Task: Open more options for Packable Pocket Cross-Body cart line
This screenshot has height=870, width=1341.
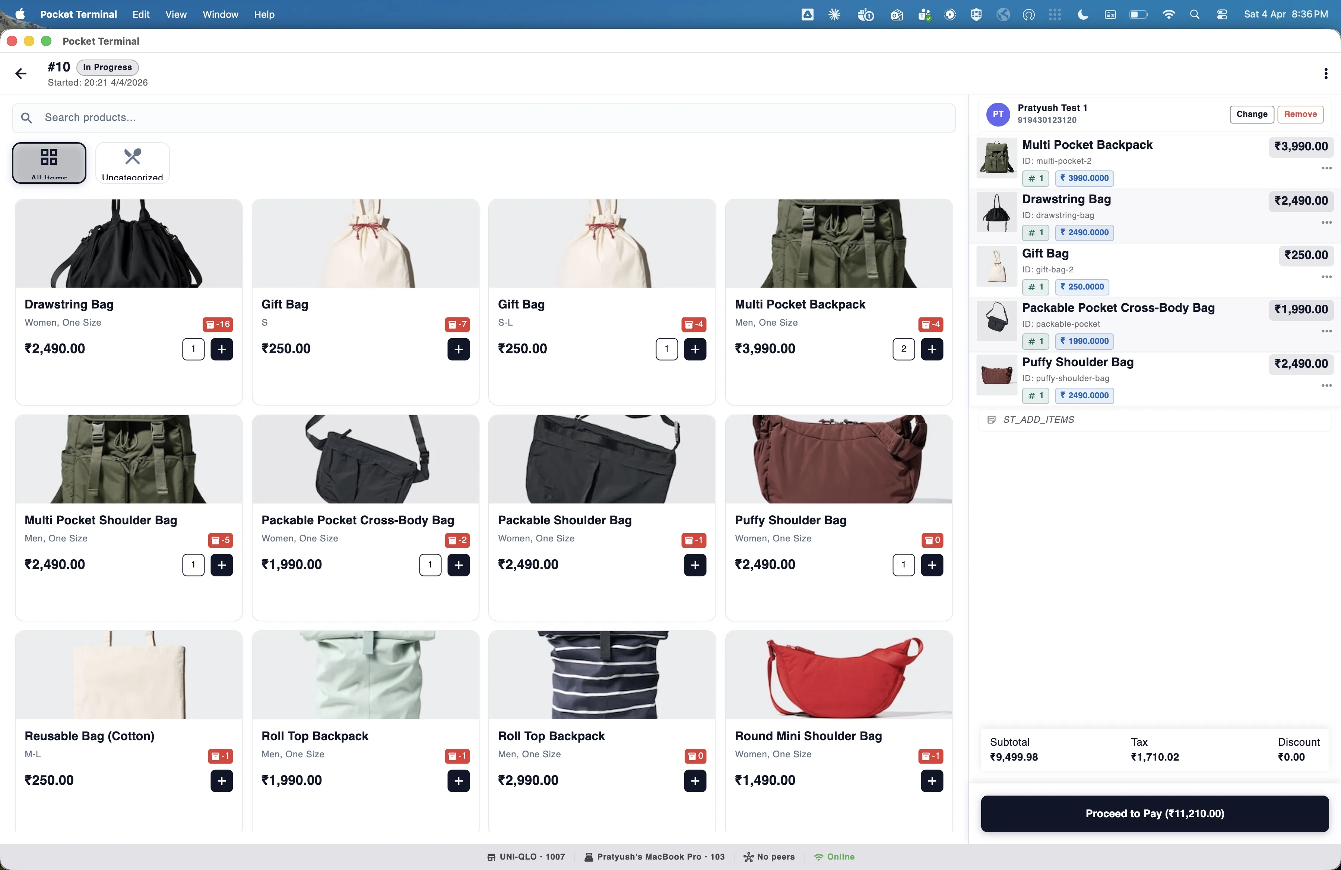Action: coord(1326,332)
